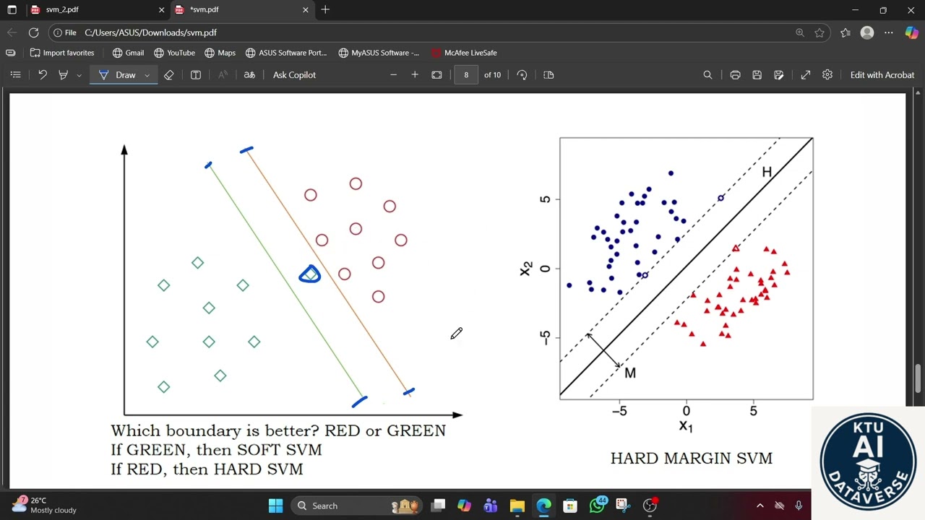Open Edit with Acrobat
The width and height of the screenshot is (925, 520).
pyautogui.click(x=882, y=75)
